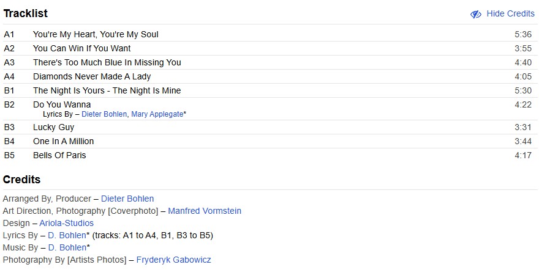Toggle the Hide Credits link
This screenshot has width=539, height=270.
point(510,14)
